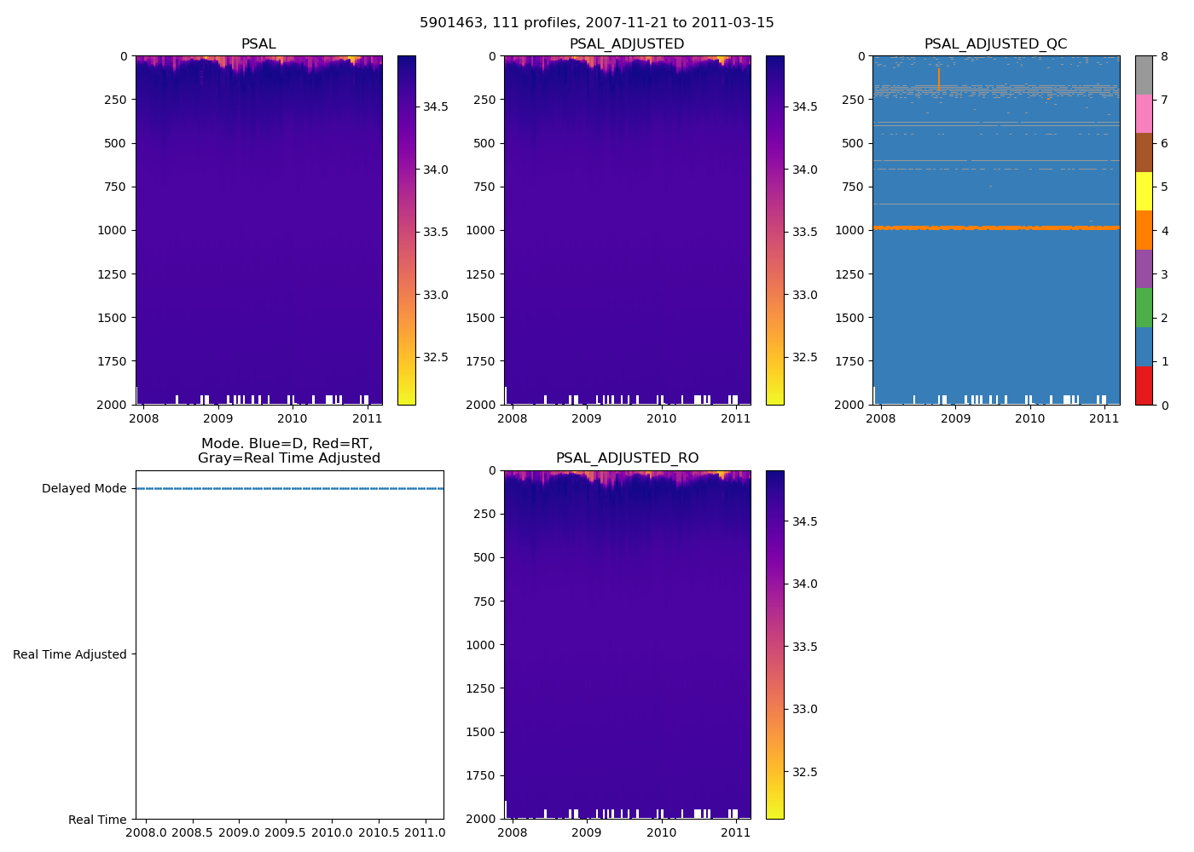Click the PSAL_ADJUSTED_RO plot title
This screenshot has width=1194, height=852.
click(x=627, y=458)
